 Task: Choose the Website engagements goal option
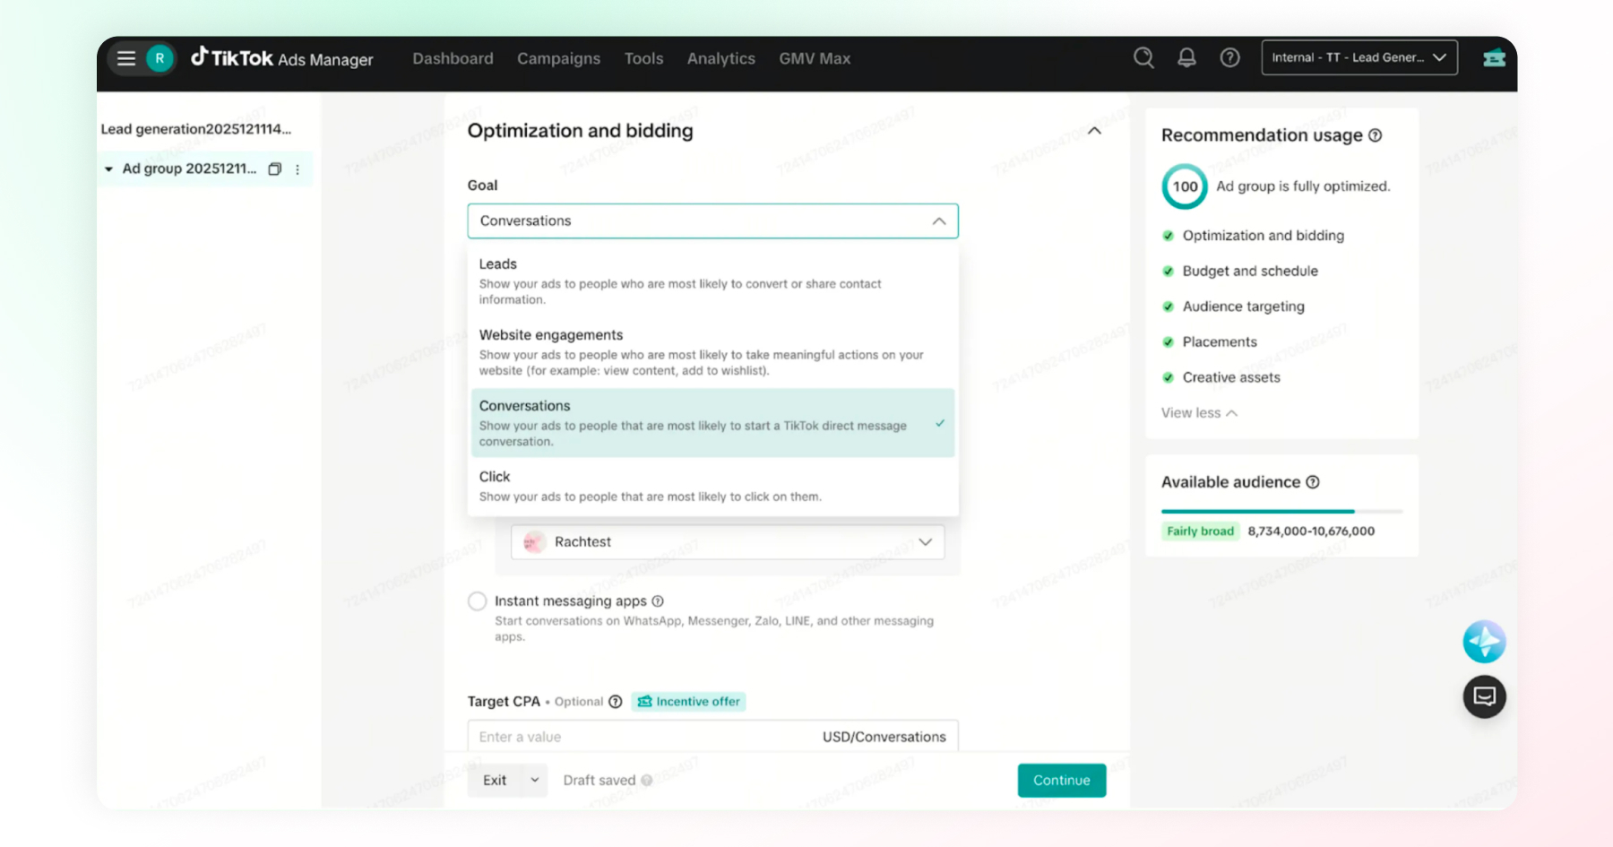(712, 352)
